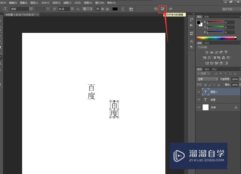
Task: Commit the current text edit checkmark
Action: coord(162,9)
